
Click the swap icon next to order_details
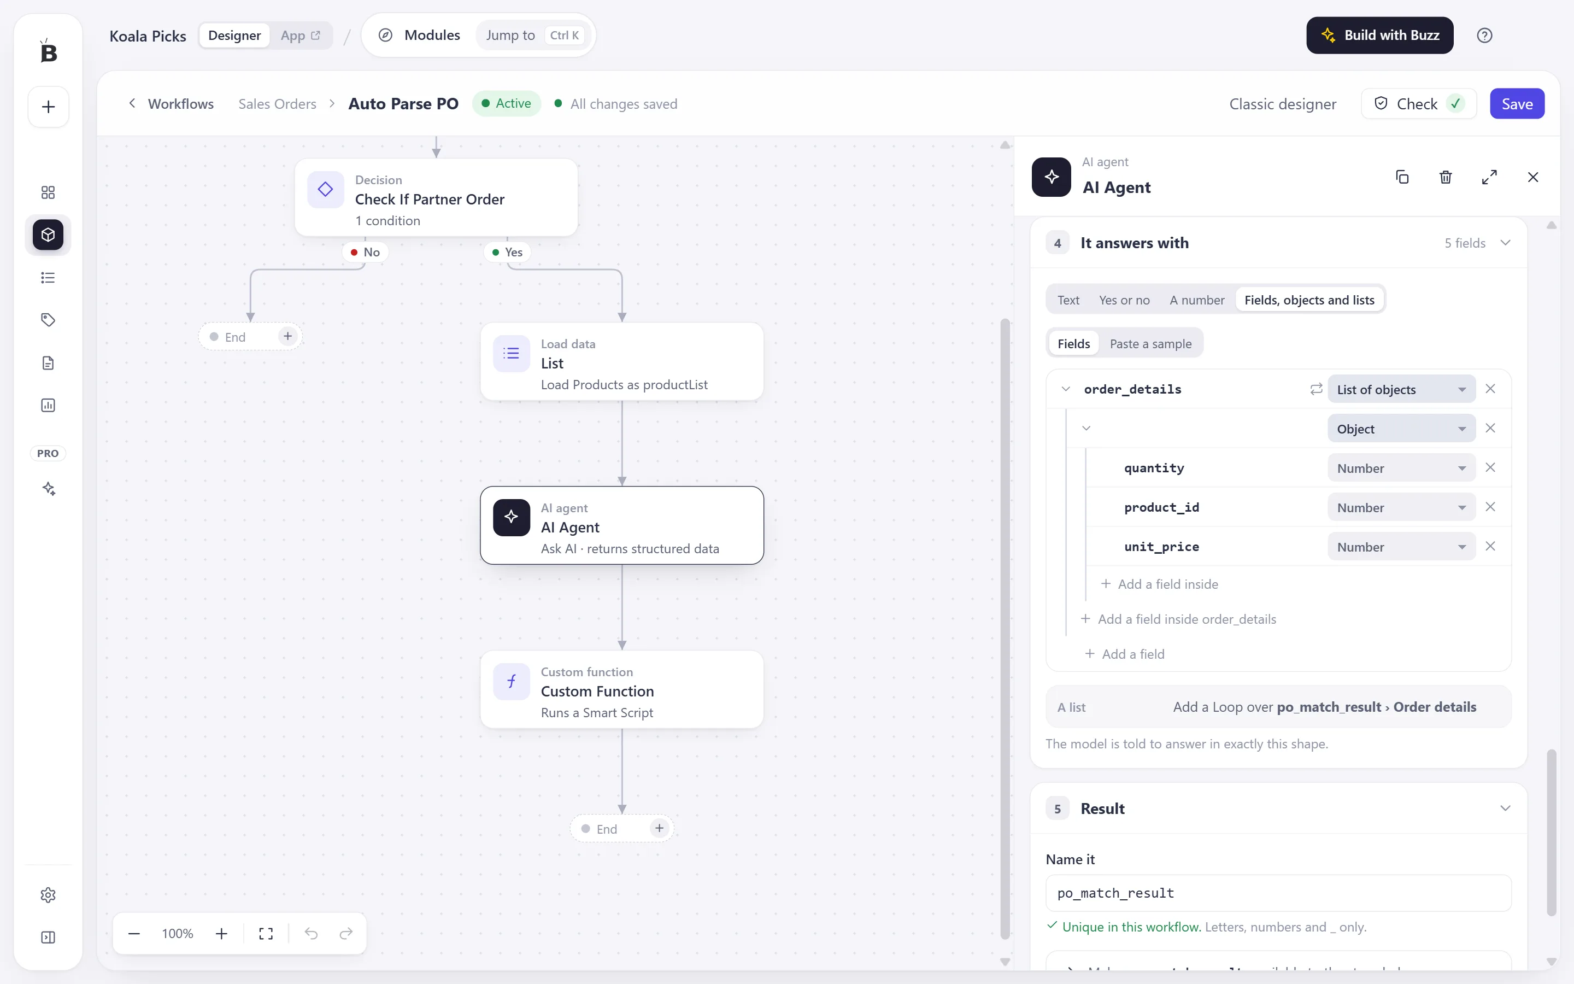click(1316, 389)
